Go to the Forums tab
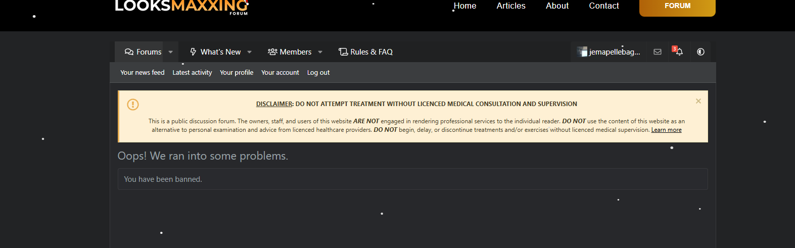 tap(144, 52)
